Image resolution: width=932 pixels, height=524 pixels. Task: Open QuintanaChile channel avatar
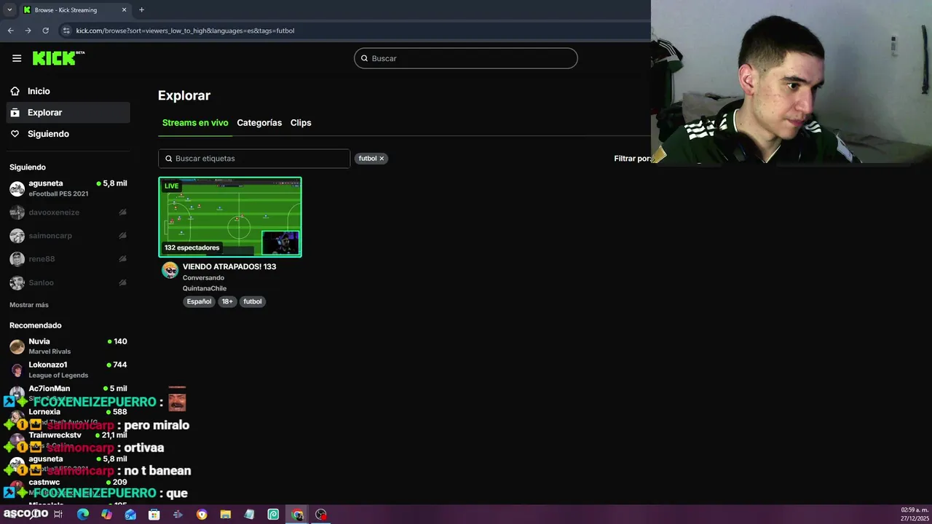tap(170, 270)
